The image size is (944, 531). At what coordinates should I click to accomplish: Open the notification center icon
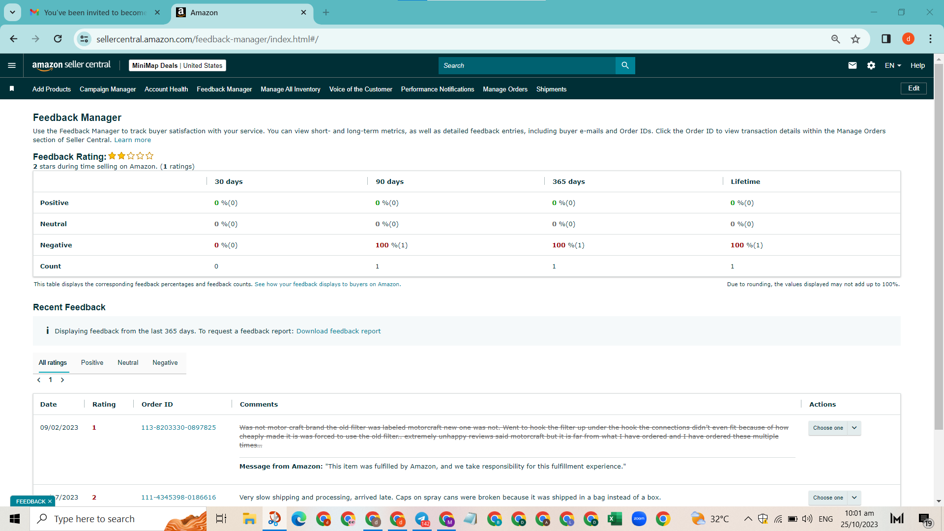[925, 519]
